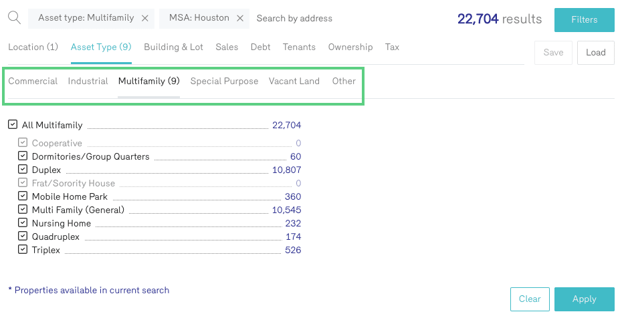Image resolution: width=620 pixels, height=320 pixels.
Task: Open the Building & Lot tab
Action: point(173,47)
